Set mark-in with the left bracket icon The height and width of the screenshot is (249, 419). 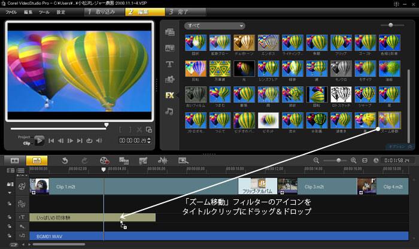[x=120, y=130]
